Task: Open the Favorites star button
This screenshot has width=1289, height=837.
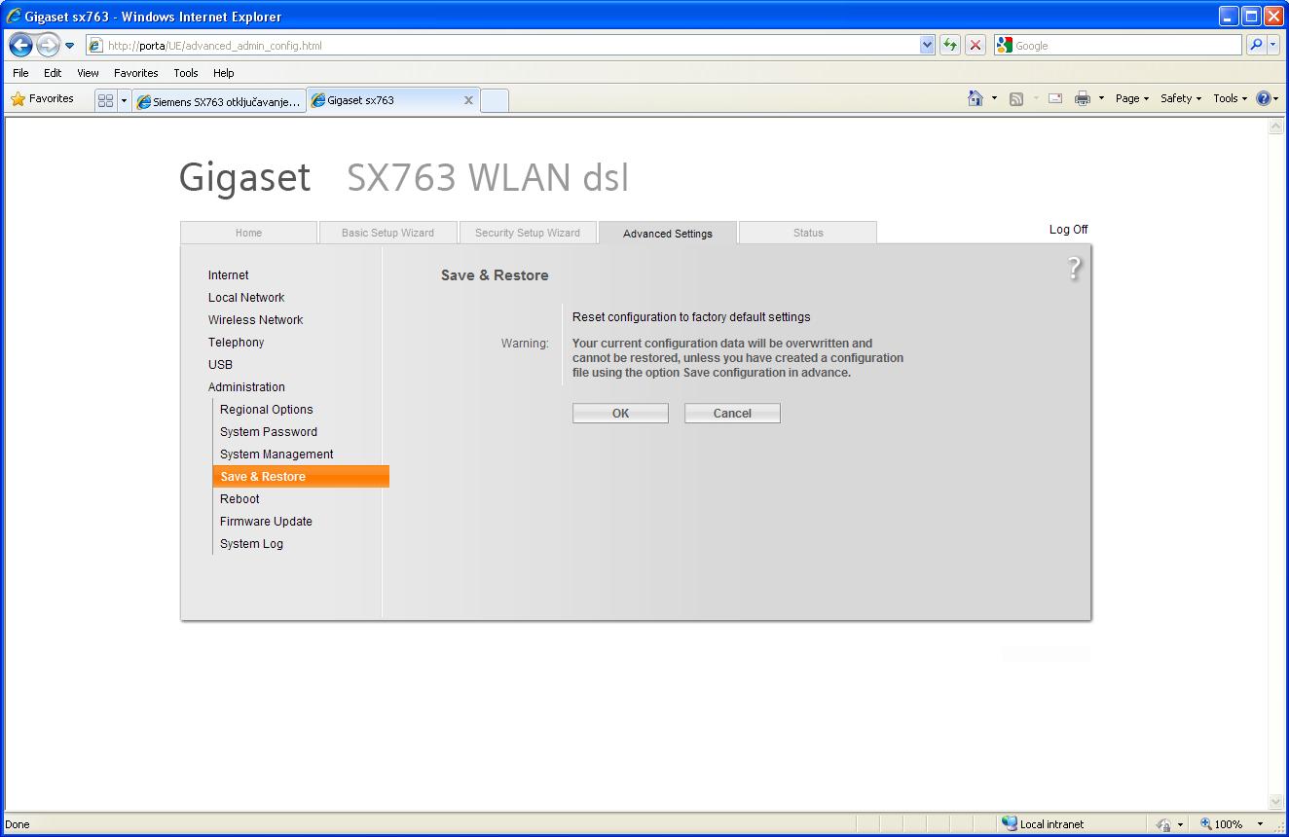Action: coord(43,99)
